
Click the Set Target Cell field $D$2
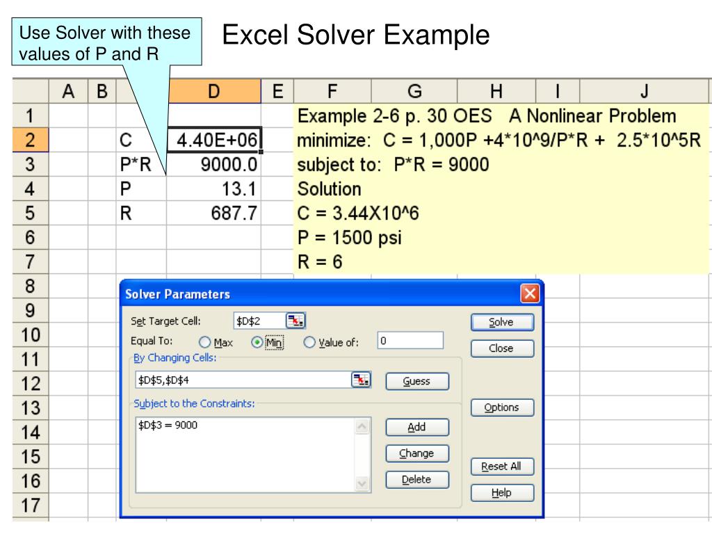click(259, 321)
